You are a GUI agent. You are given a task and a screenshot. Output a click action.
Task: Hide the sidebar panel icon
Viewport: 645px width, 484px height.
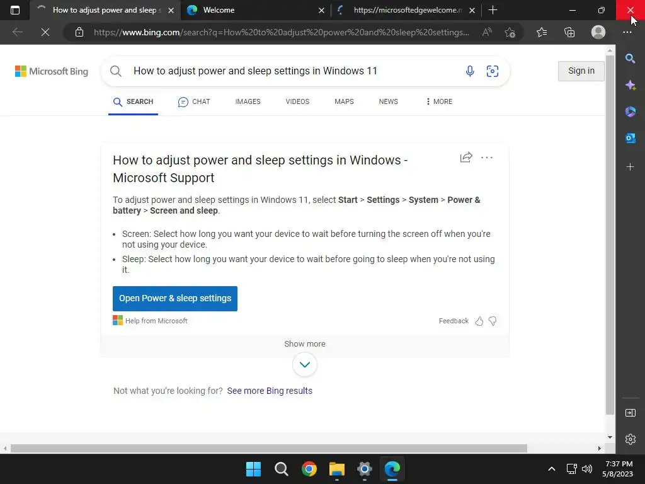point(630,413)
